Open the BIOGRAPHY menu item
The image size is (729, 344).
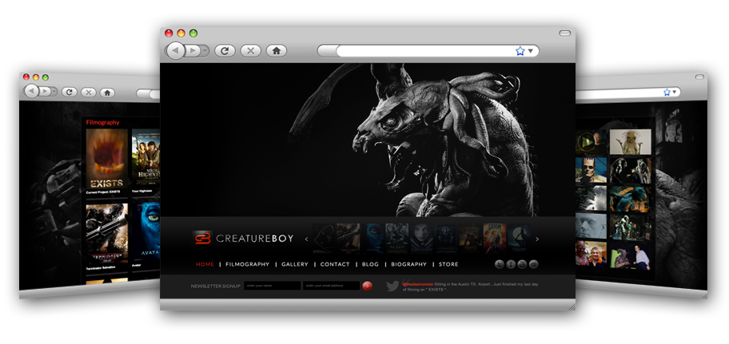pos(408,264)
